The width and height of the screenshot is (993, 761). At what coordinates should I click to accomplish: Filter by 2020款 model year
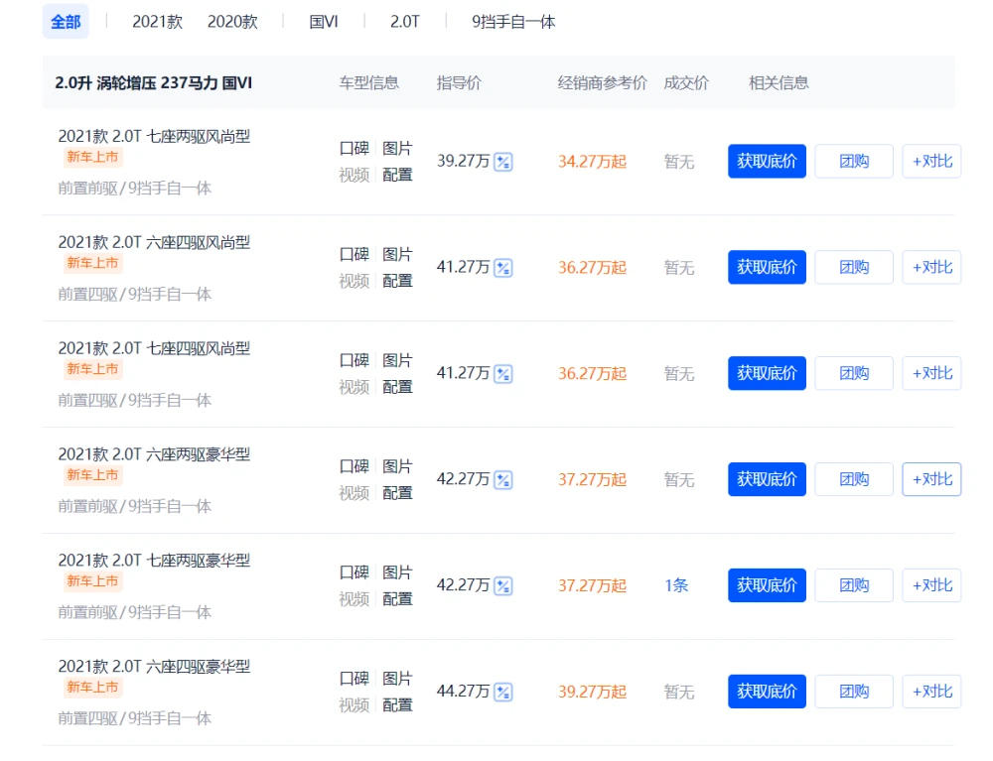[232, 22]
